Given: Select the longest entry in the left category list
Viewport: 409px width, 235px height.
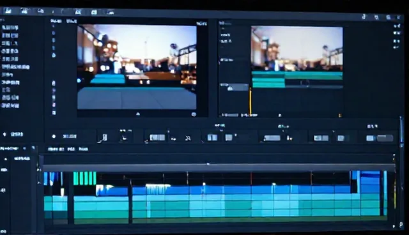Looking at the screenshot, I should point(15,67).
